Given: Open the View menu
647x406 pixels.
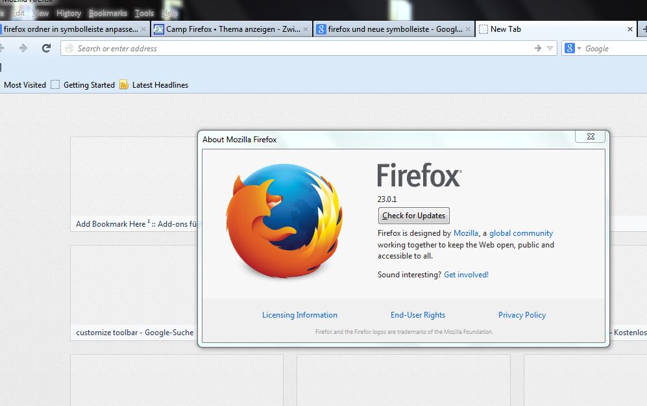Looking at the screenshot, I should (x=40, y=13).
